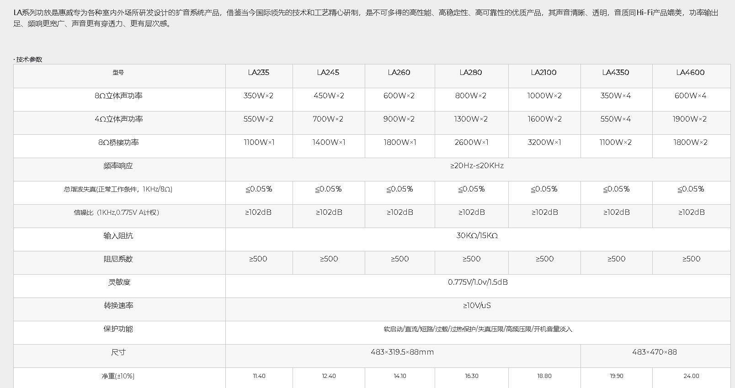
Task: Select the ≥10V/uS slew rate value
Action: [477, 306]
